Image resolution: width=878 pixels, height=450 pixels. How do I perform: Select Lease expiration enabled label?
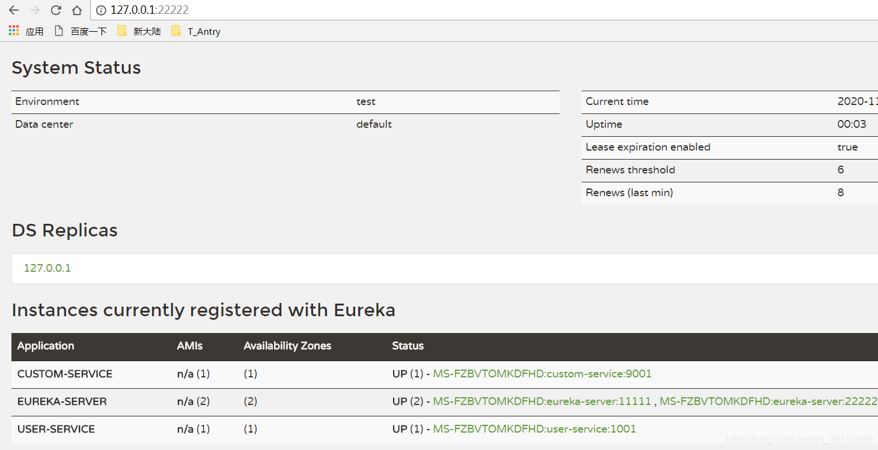648,147
